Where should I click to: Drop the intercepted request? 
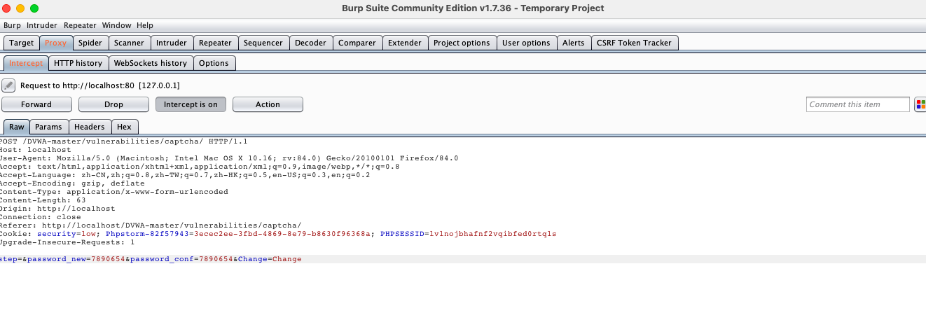[x=113, y=104]
